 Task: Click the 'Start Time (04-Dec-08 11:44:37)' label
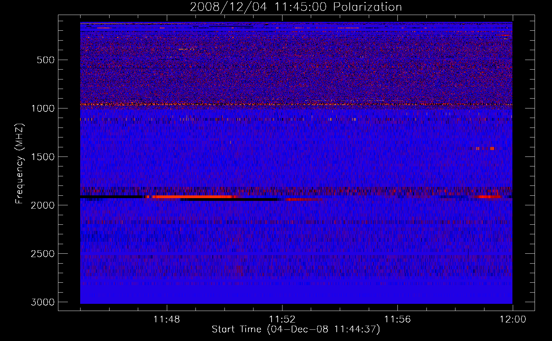pos(296,329)
